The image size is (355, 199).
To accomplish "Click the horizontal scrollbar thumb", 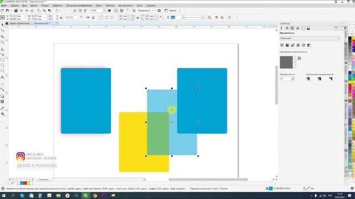I will click(208, 180).
